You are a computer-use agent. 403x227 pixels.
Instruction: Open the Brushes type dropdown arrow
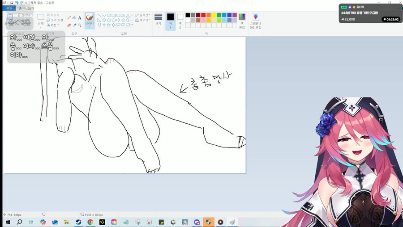(x=90, y=27)
